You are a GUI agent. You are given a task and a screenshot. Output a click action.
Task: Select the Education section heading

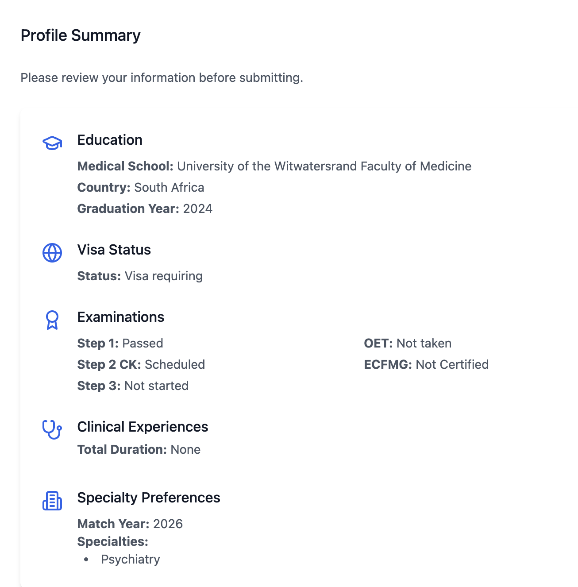(110, 140)
